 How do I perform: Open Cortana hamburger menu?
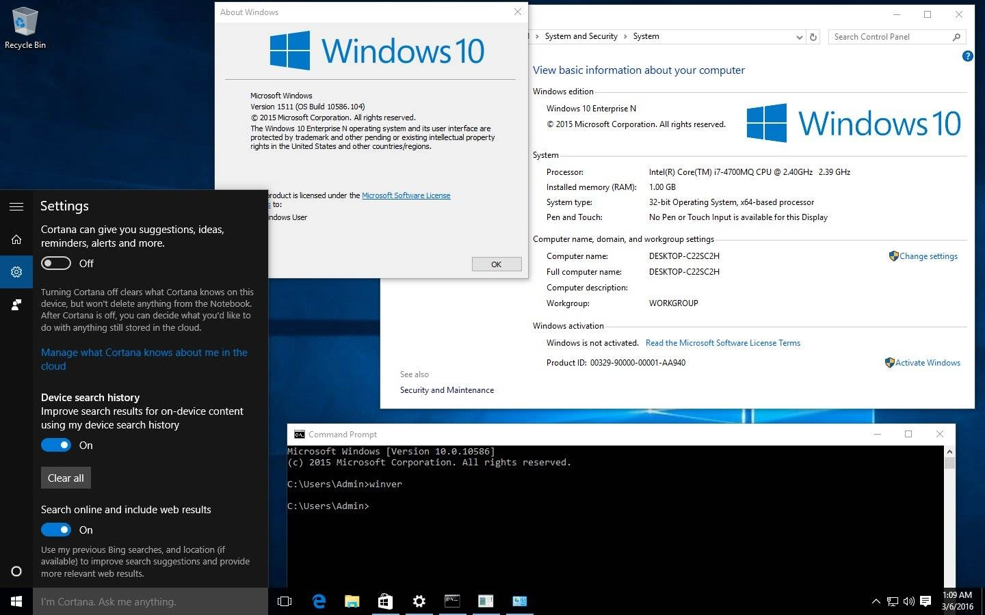pos(16,206)
